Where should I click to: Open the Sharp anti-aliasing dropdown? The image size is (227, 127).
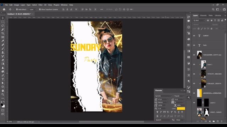coord(180,120)
